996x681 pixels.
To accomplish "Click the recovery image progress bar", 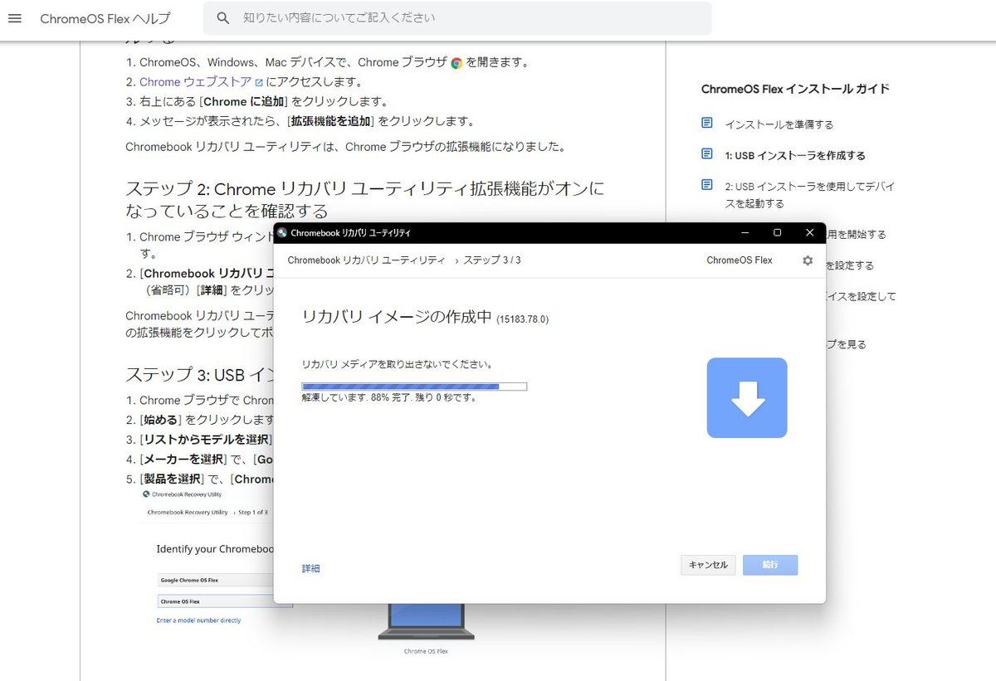I will click(414, 386).
